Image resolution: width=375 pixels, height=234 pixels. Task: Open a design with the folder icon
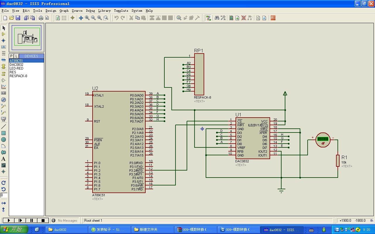pos(12,18)
